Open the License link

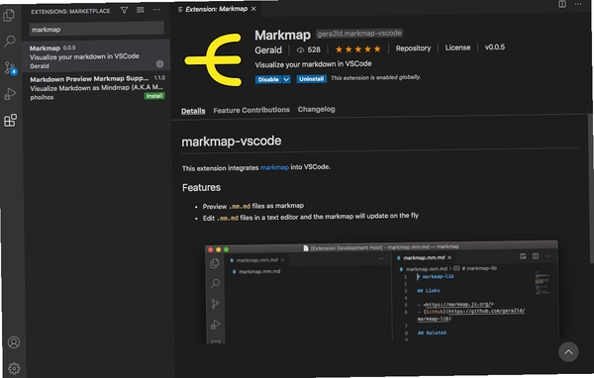[x=457, y=47]
